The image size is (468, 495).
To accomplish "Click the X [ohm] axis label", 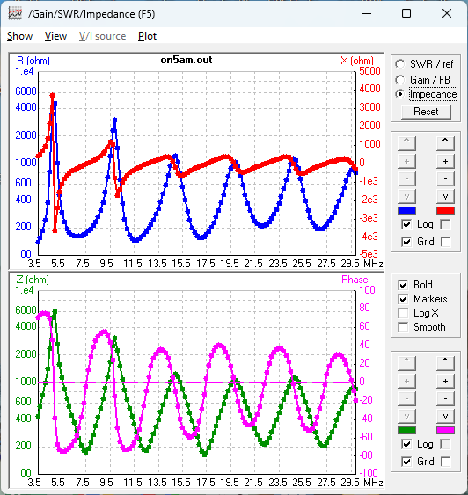I will point(357,61).
